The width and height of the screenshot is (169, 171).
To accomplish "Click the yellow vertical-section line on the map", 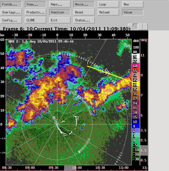I will pos(109,74).
